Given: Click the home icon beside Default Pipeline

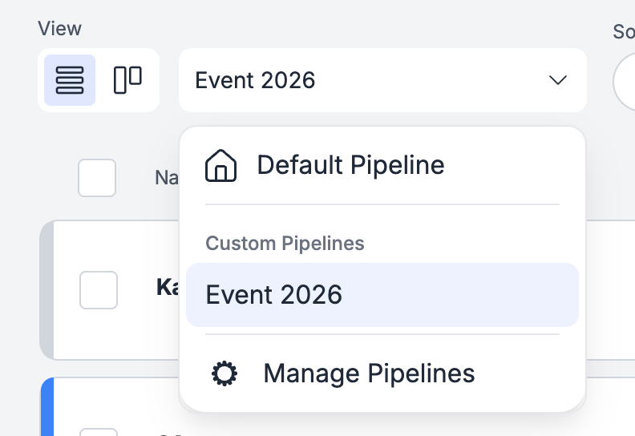Looking at the screenshot, I should 220,166.
